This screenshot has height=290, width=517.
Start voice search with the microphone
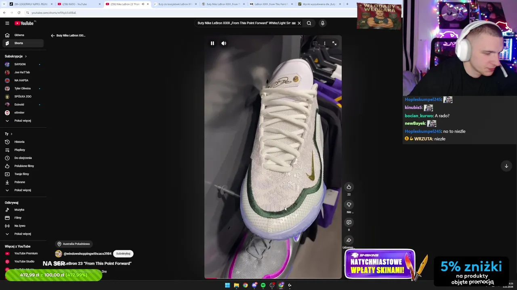(322, 23)
